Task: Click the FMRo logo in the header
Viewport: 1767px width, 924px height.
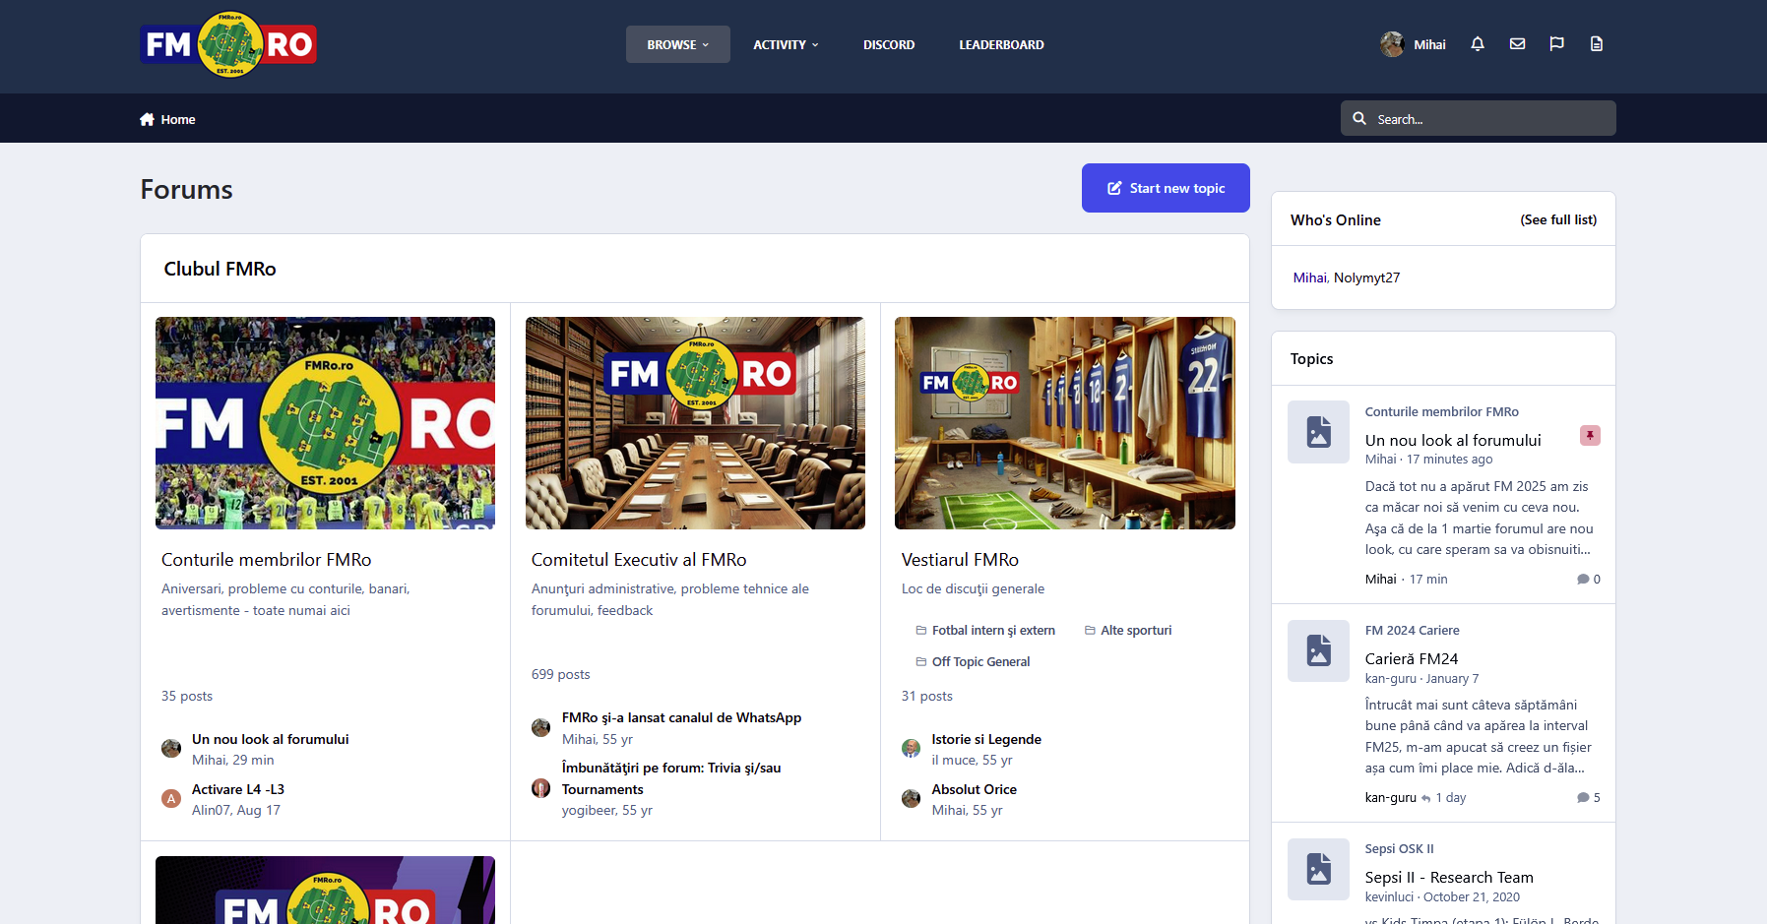Action: point(228,44)
